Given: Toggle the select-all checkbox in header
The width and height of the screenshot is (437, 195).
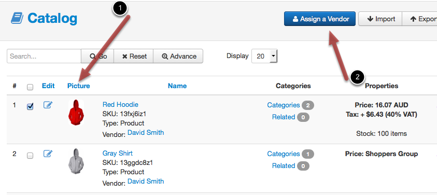Looking at the screenshot, I should (30, 87).
